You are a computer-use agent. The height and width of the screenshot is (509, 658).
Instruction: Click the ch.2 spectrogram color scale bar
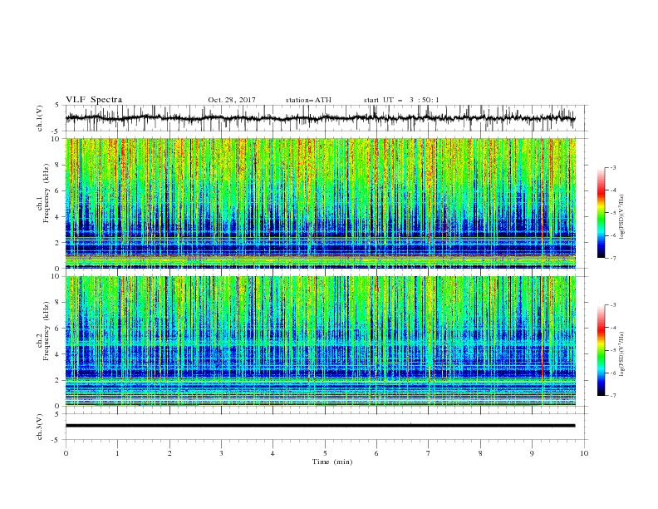coord(601,350)
